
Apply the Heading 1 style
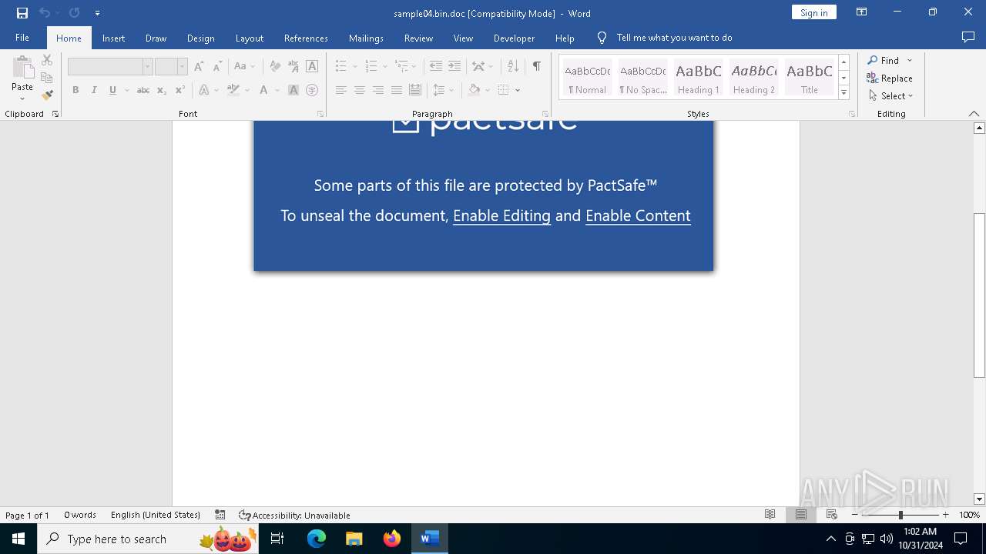[x=699, y=77]
